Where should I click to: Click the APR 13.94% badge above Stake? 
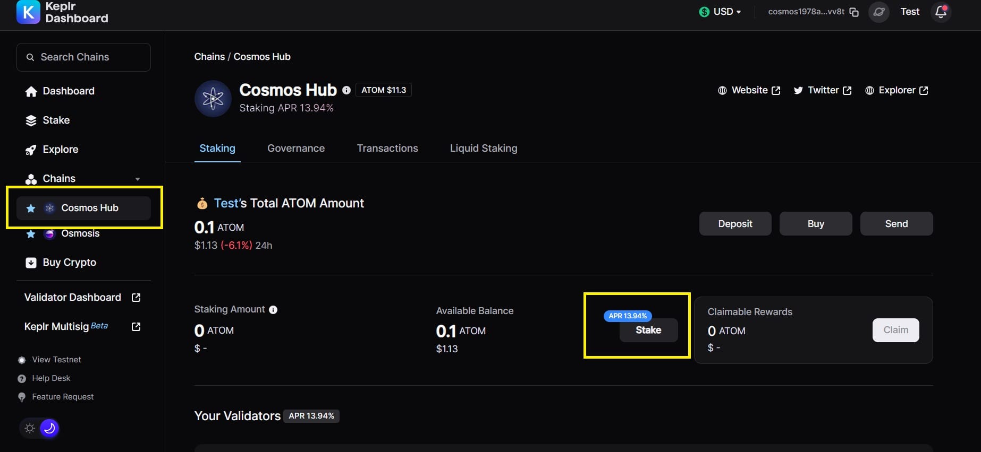tap(628, 316)
